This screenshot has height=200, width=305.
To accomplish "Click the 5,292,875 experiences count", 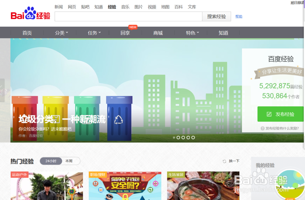I will tap(275, 86).
